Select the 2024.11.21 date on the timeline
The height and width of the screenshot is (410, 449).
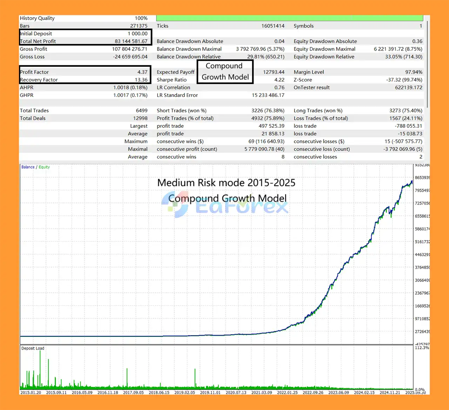(390, 392)
